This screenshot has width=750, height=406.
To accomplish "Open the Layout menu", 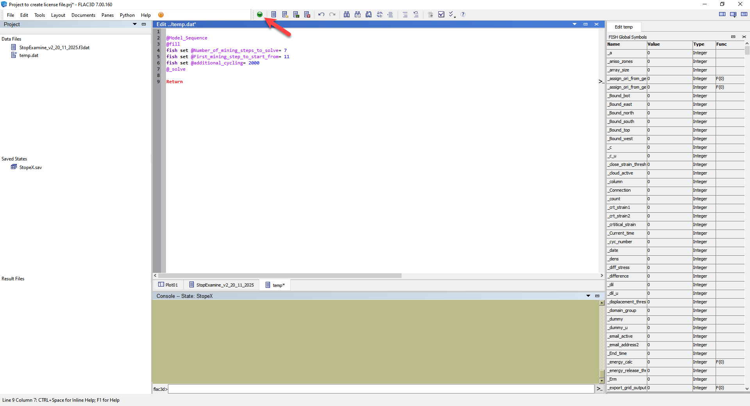I will 58,15.
